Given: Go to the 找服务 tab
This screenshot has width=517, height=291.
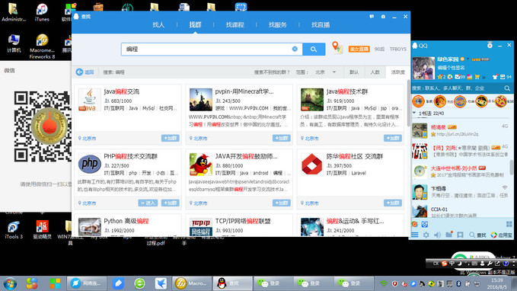Looking at the screenshot, I should pos(278,24).
